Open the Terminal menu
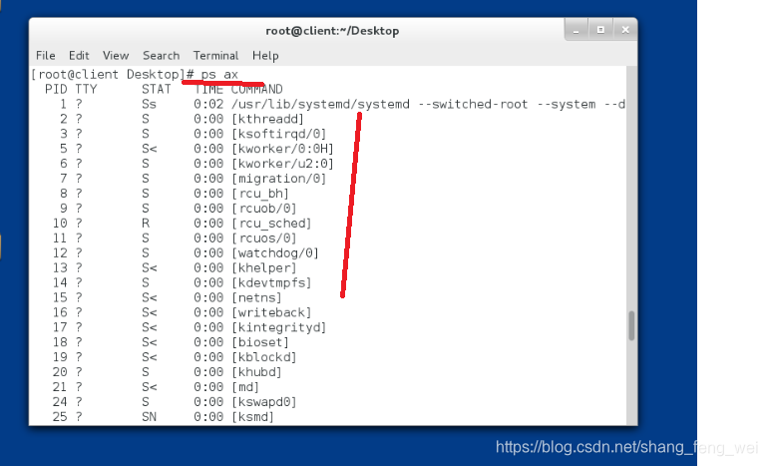Screen dimensions: 767x466 (x=215, y=55)
